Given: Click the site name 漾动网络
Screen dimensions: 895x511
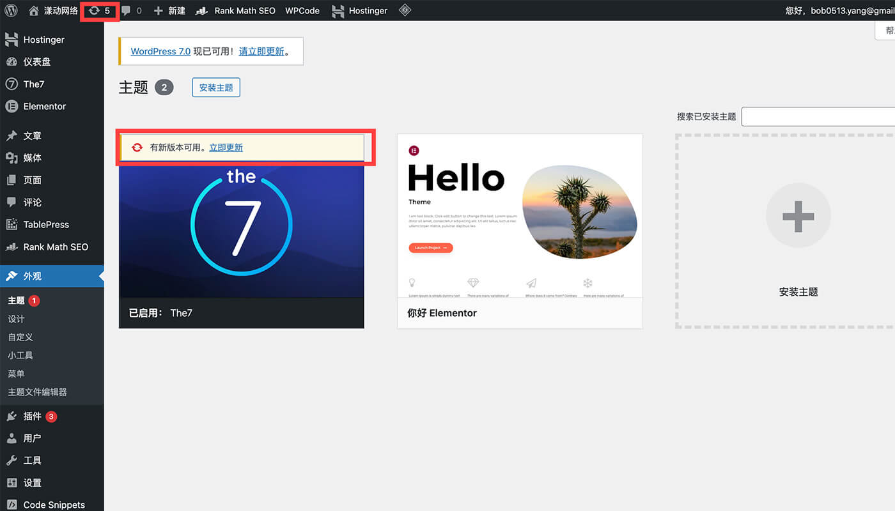Looking at the screenshot, I should (x=61, y=10).
